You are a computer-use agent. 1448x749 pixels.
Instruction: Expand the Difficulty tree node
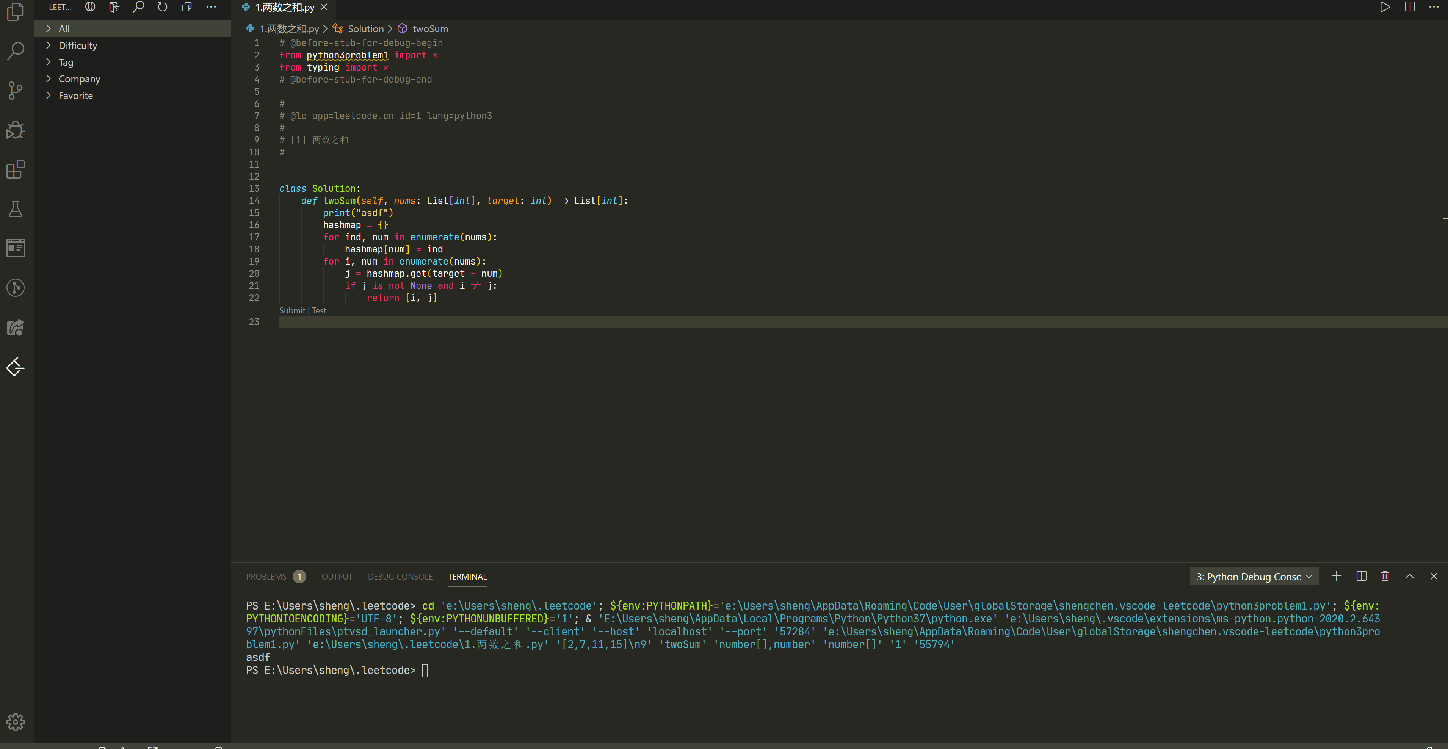point(78,45)
